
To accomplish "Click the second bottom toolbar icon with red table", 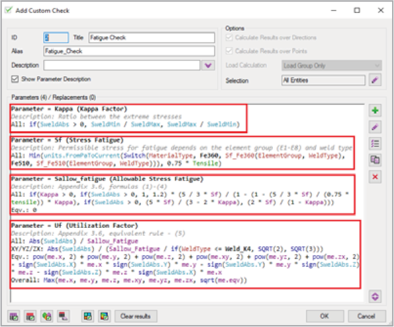I will 30,316.
